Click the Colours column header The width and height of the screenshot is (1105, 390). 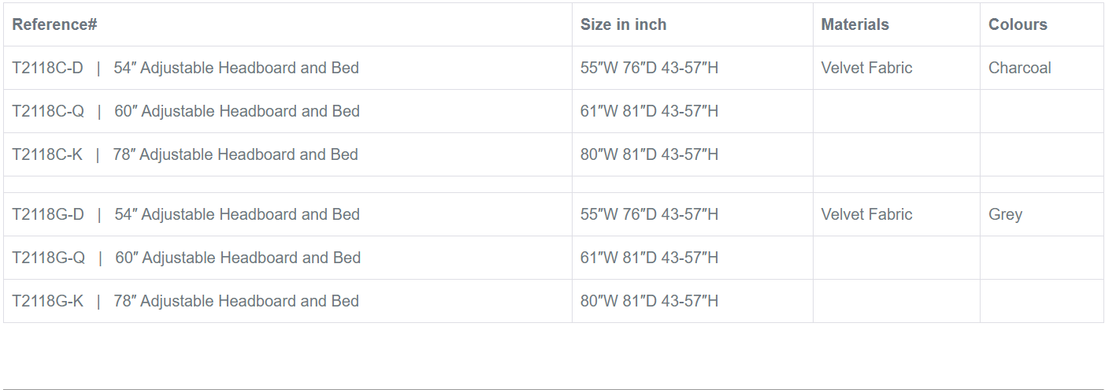[1018, 24]
